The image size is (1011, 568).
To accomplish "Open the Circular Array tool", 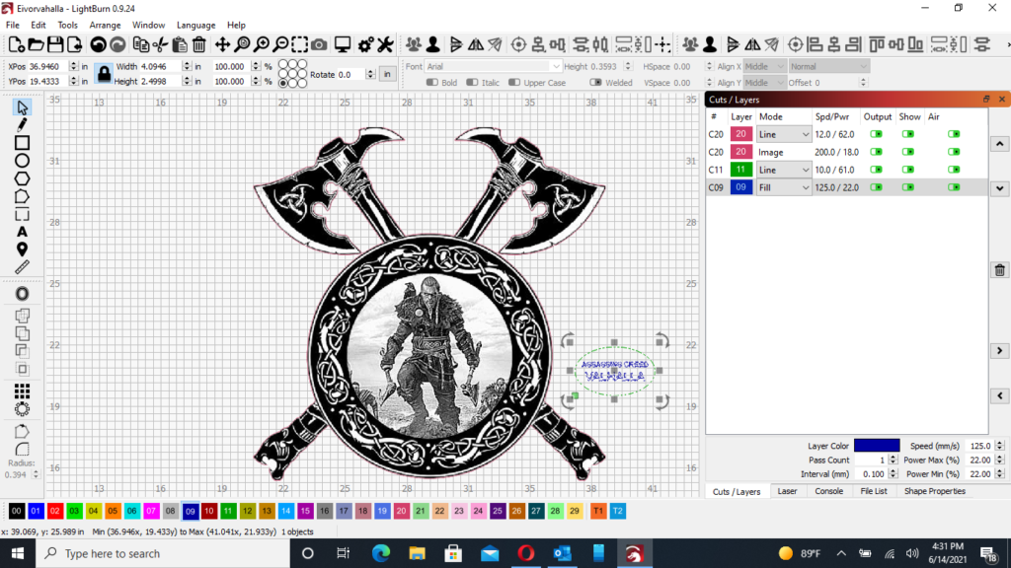I will click(22, 409).
